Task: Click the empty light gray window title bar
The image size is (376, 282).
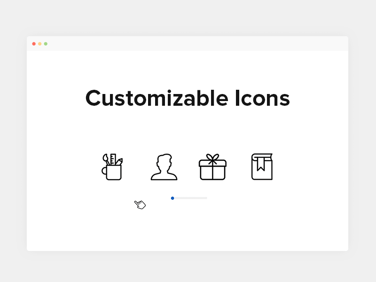Action: pyautogui.click(x=196, y=44)
